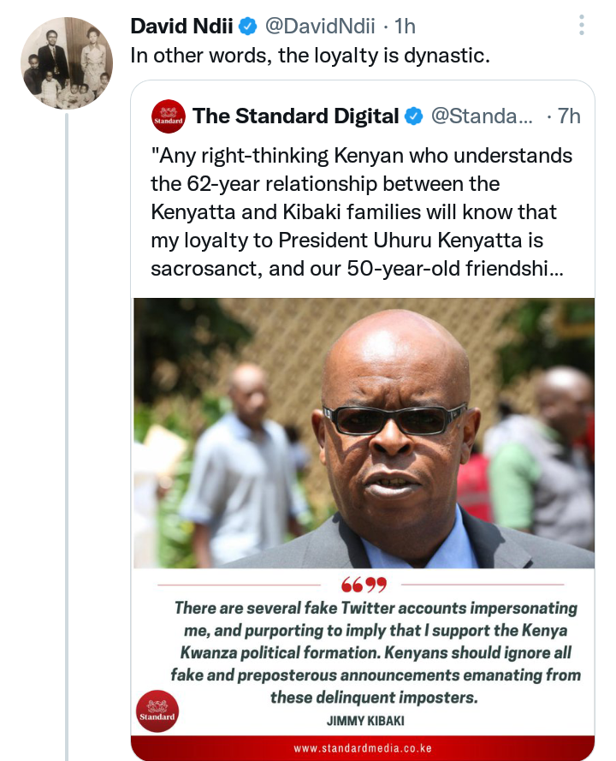Click the thread line below the avatar
616x761 pixels.
pos(67,437)
